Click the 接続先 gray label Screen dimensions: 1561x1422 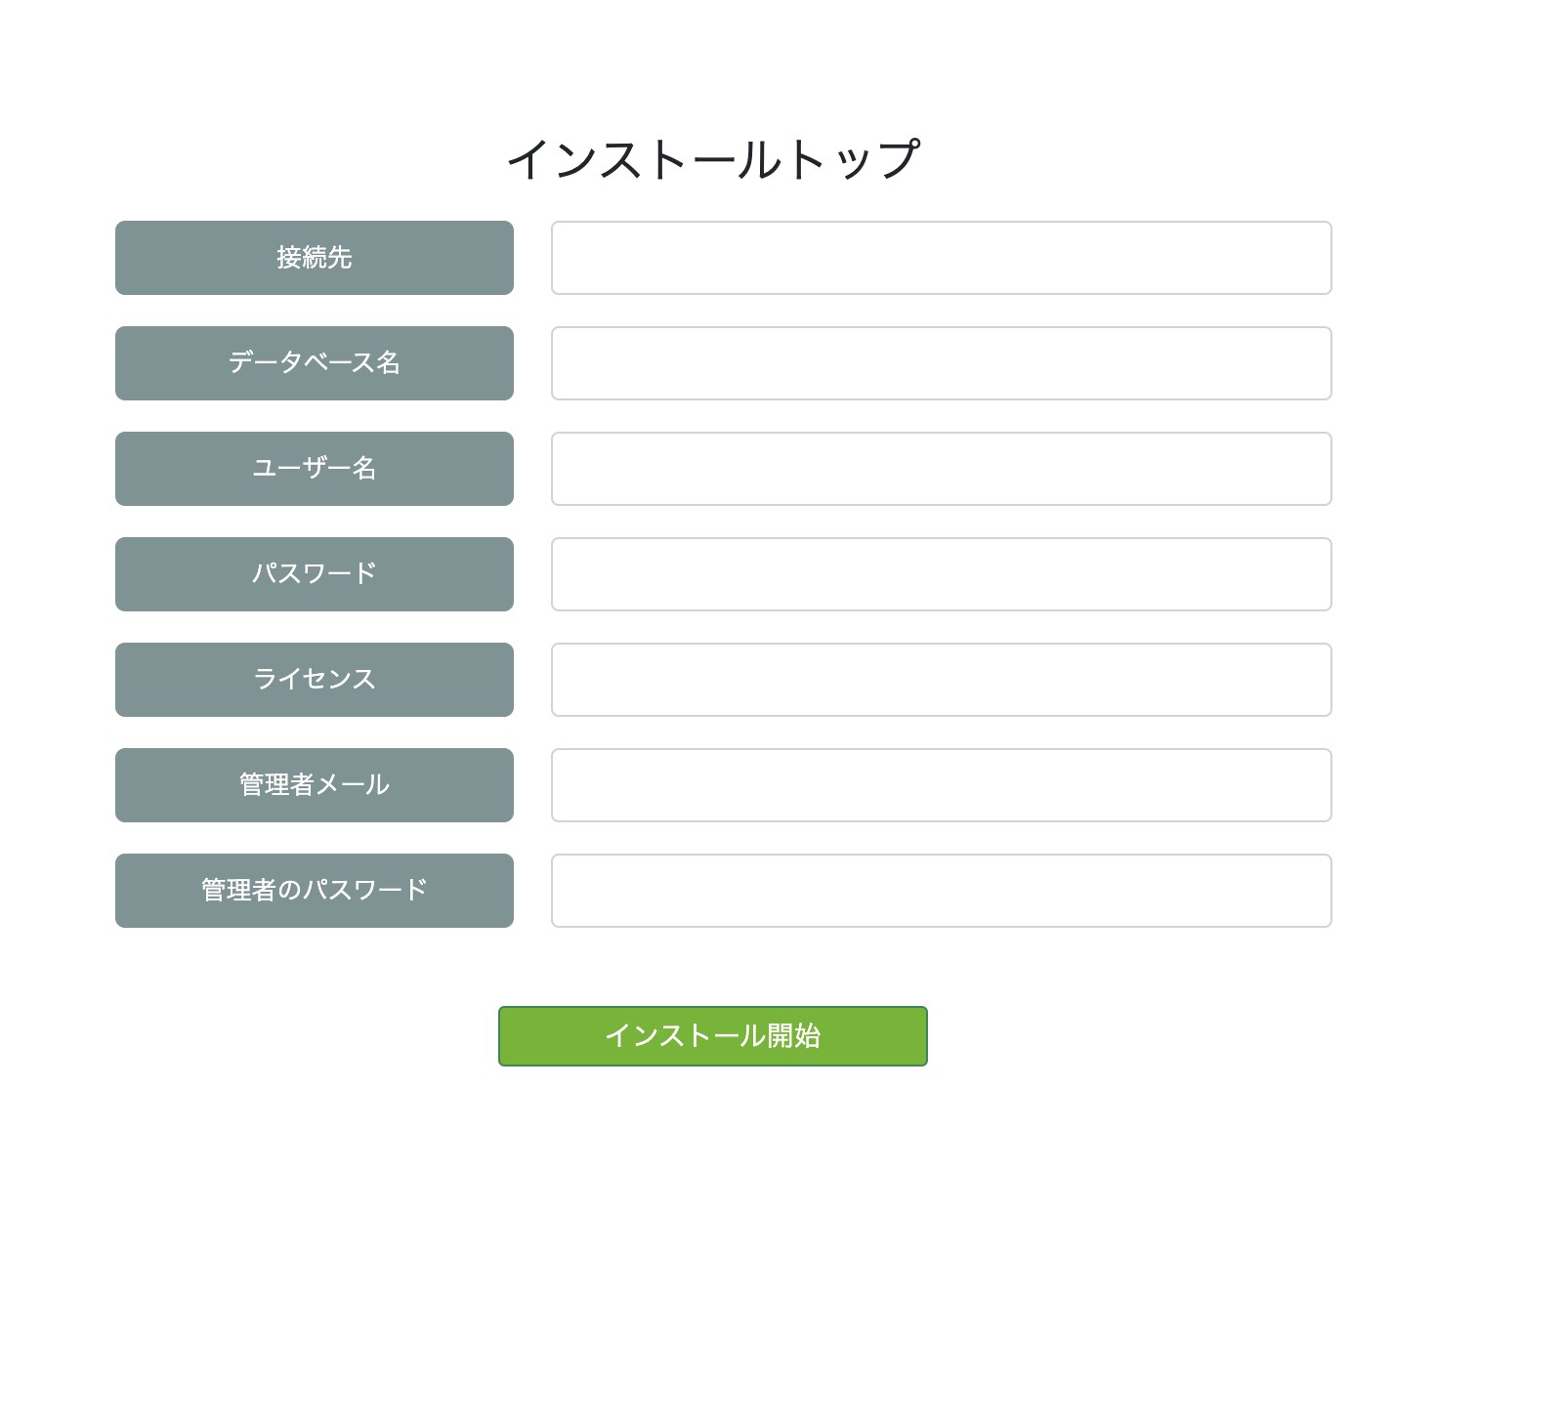tap(315, 258)
